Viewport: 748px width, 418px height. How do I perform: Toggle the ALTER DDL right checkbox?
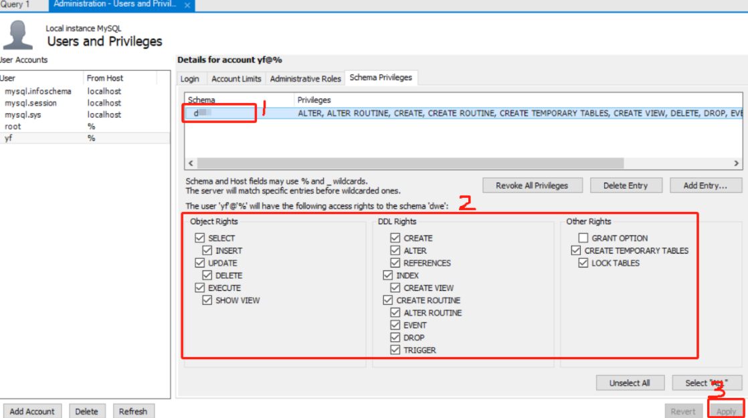click(395, 250)
